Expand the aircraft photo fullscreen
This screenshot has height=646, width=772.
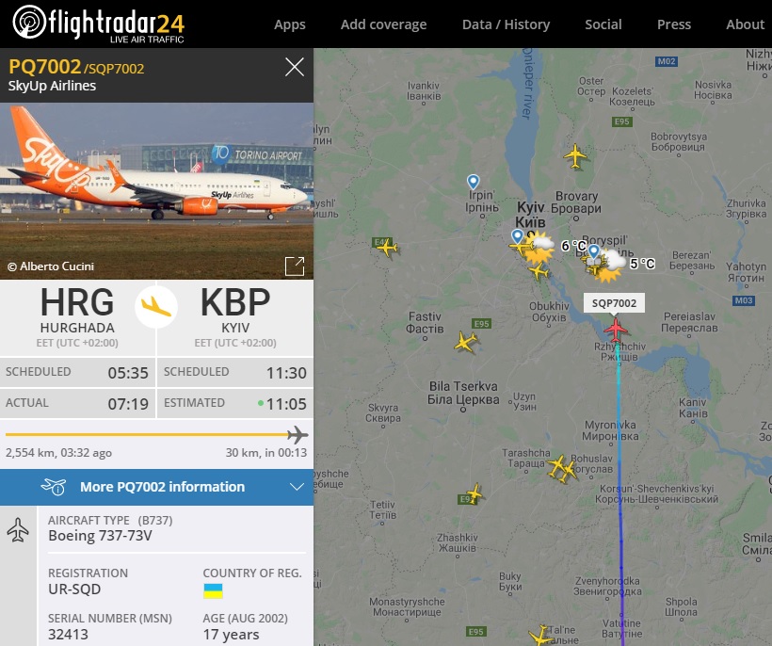pos(295,266)
